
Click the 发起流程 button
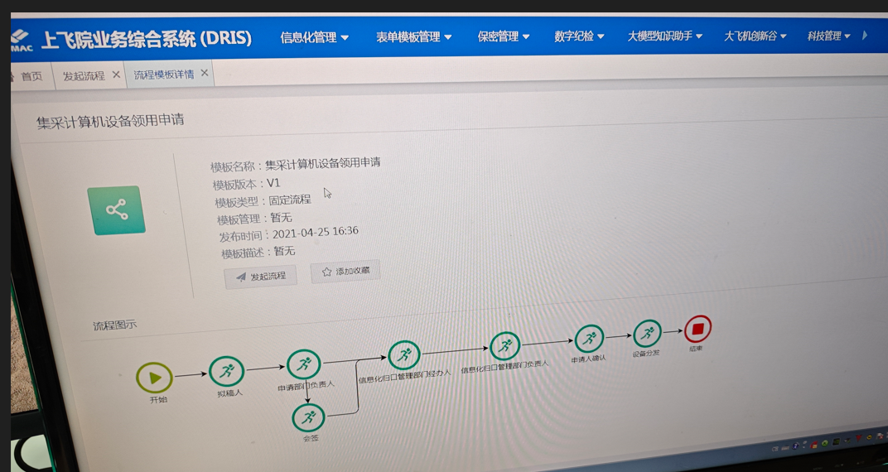[x=260, y=277]
